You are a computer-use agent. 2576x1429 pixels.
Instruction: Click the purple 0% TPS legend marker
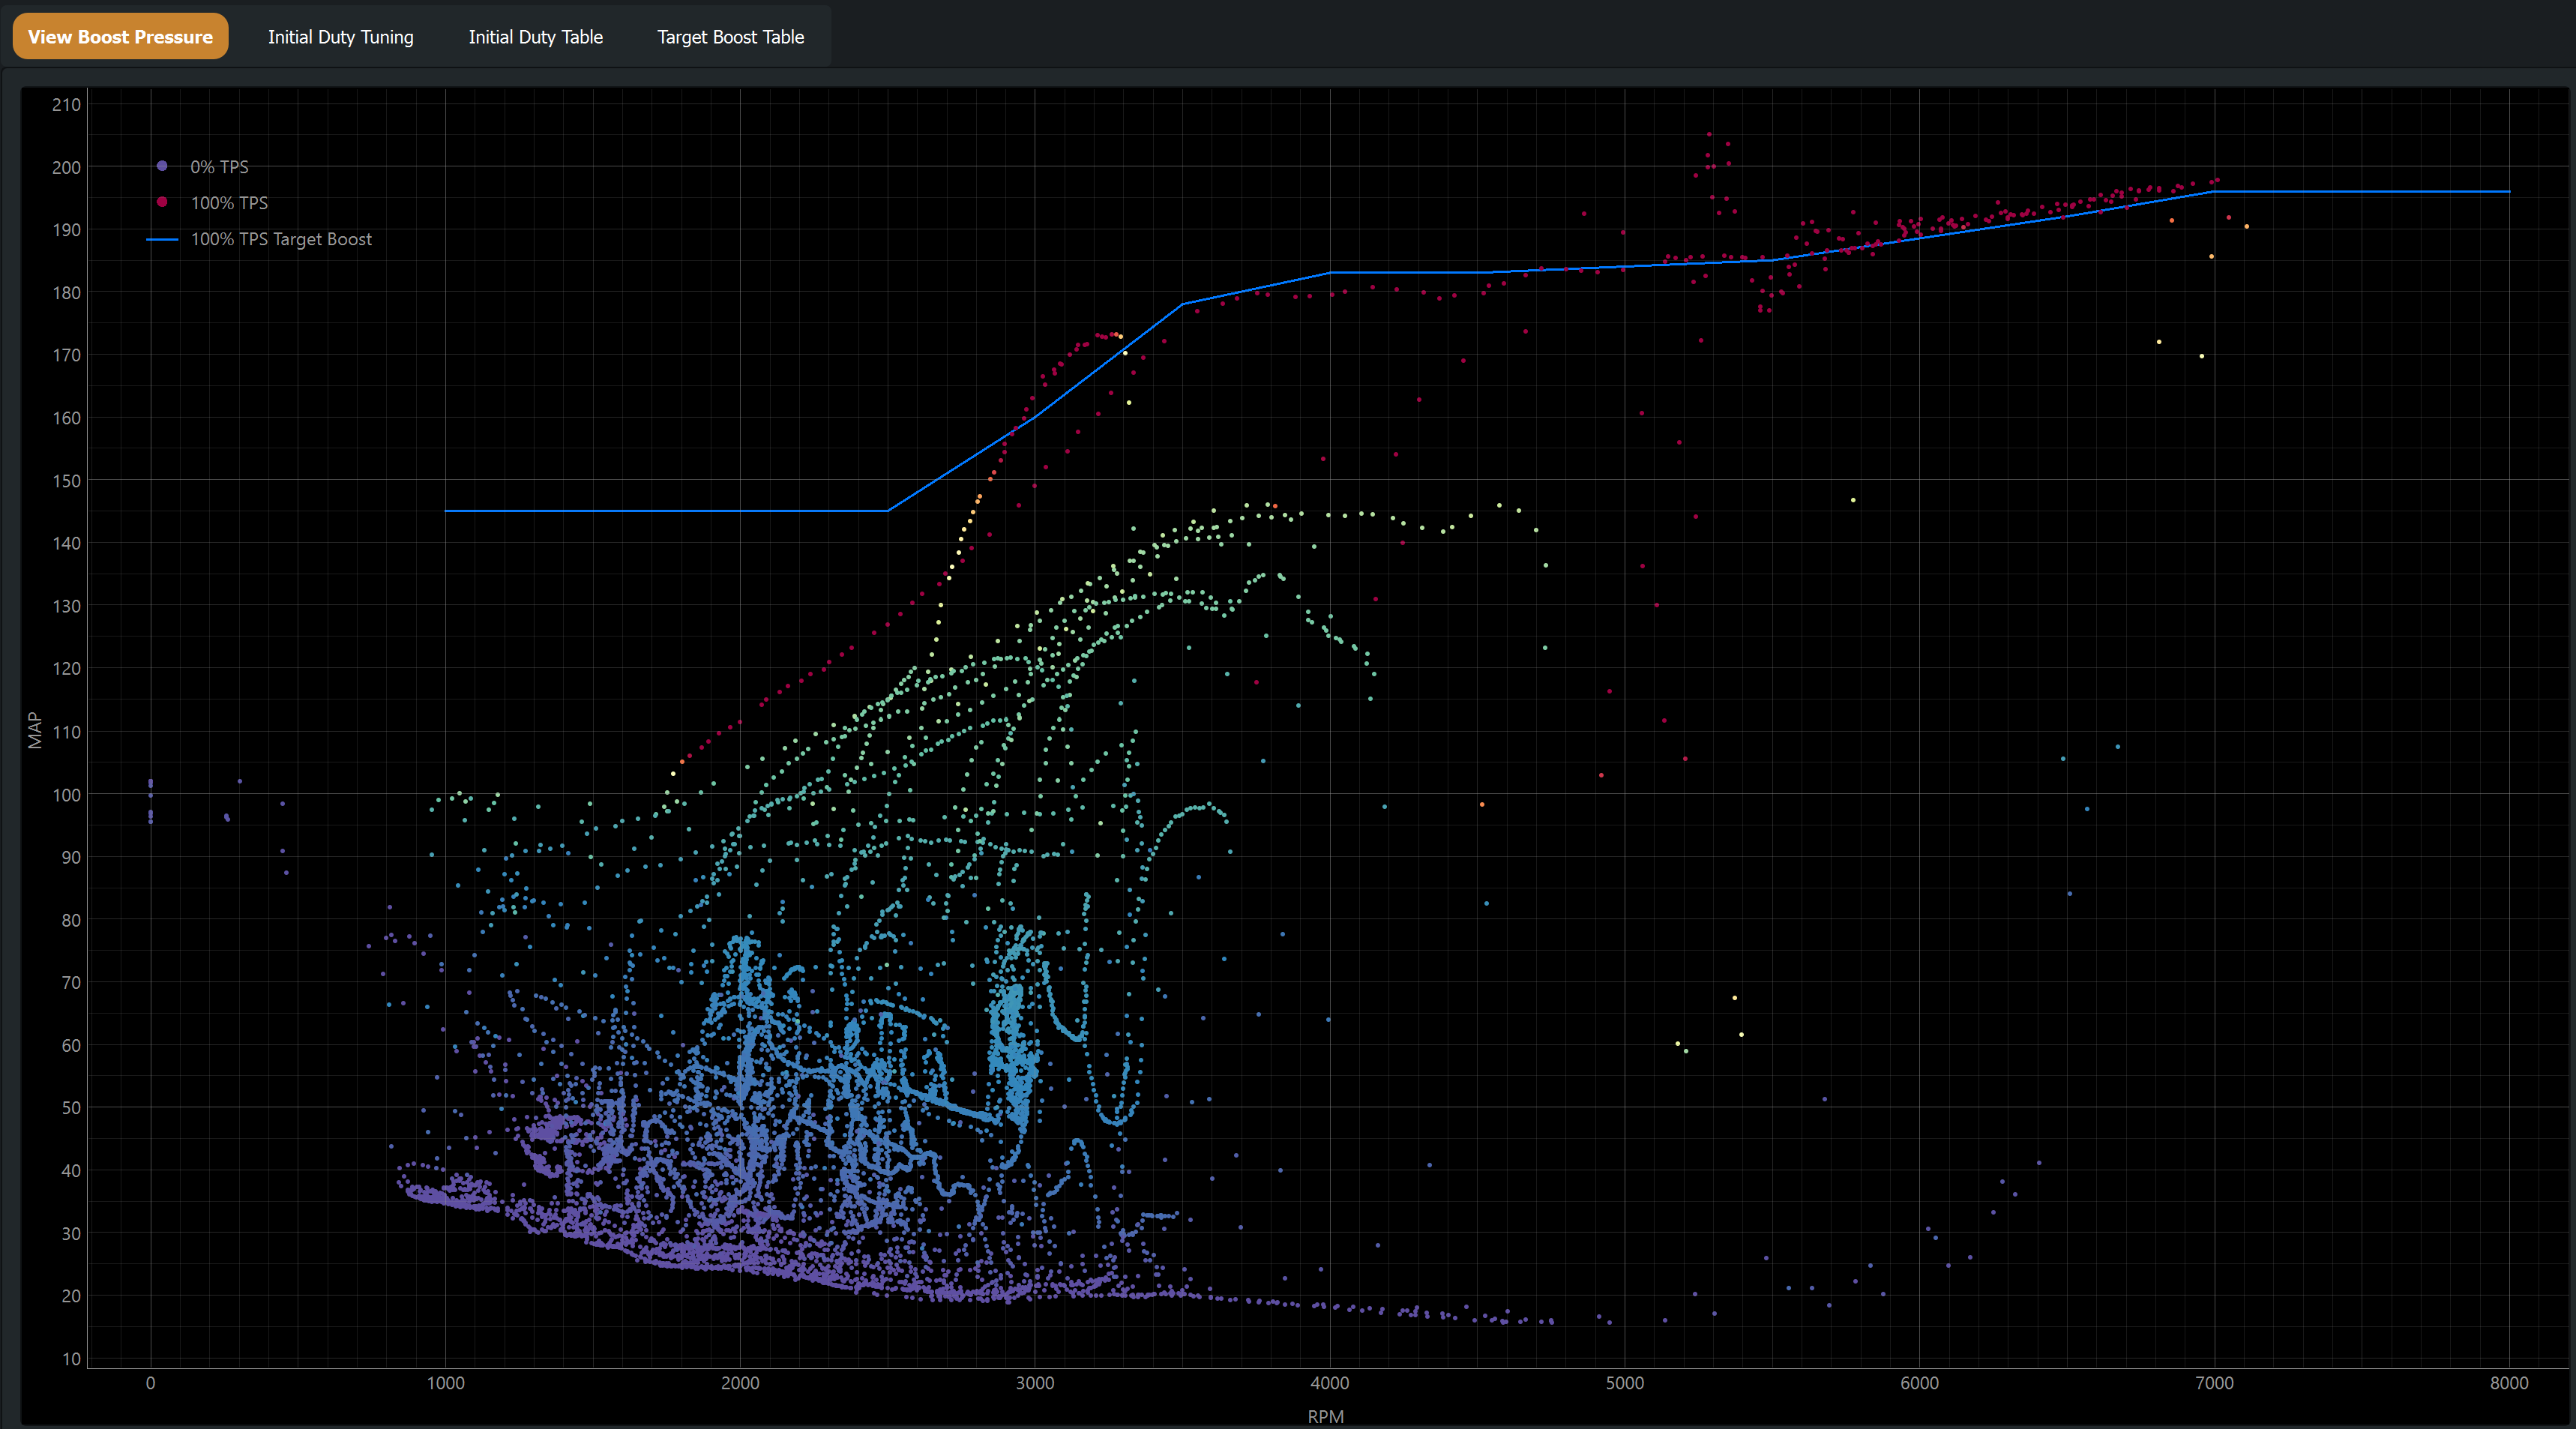162,166
